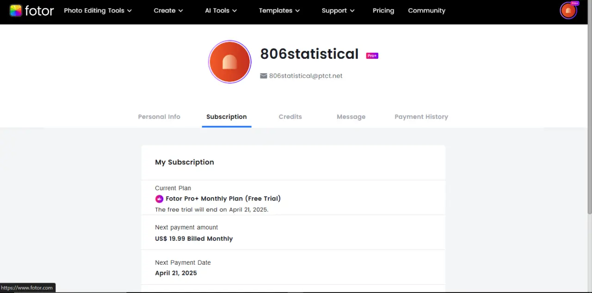
Task: Click the large orange profile picture
Action: pos(230,62)
